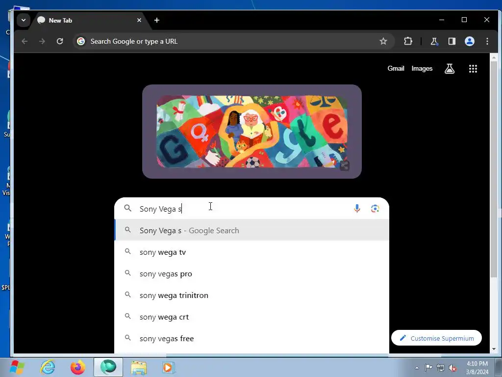Click the scrollbar up arrow

pyautogui.click(x=494, y=58)
